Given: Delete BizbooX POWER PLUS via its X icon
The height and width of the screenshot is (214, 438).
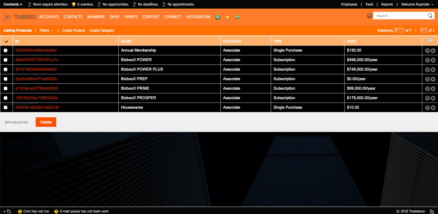Looking at the screenshot, I should [x=433, y=70].
